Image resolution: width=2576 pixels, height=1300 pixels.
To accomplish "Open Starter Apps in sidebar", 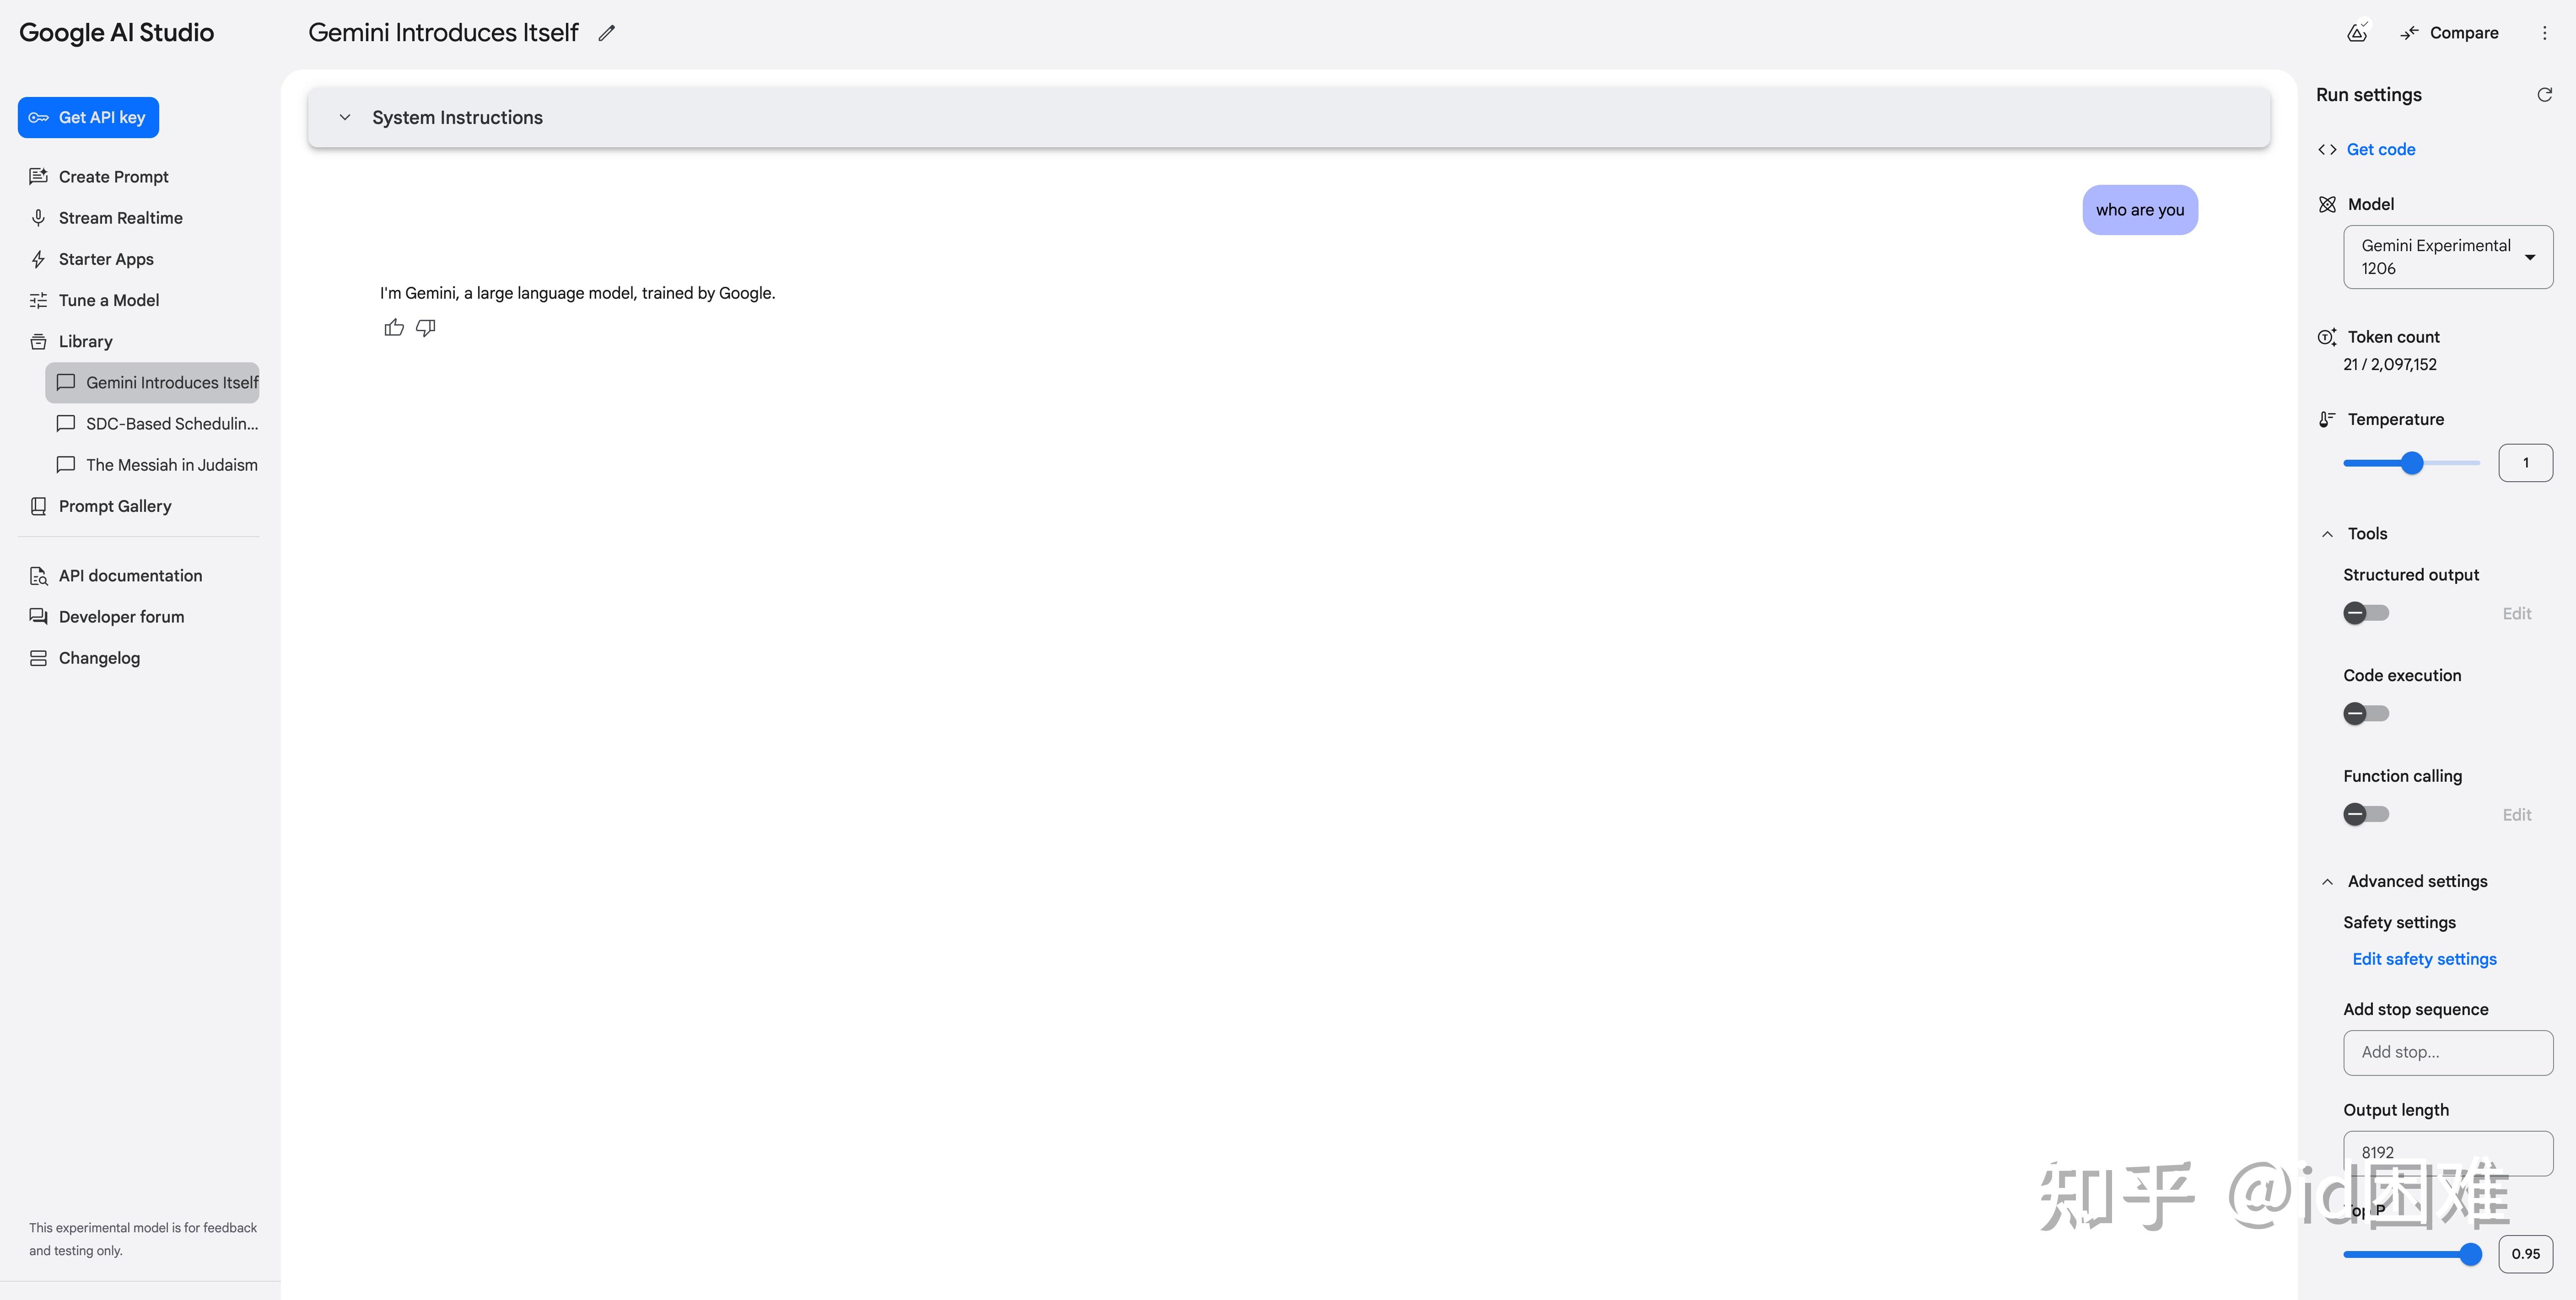I will click(106, 259).
